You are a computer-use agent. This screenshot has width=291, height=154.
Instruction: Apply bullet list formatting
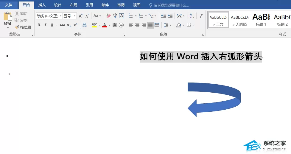pos(131,16)
